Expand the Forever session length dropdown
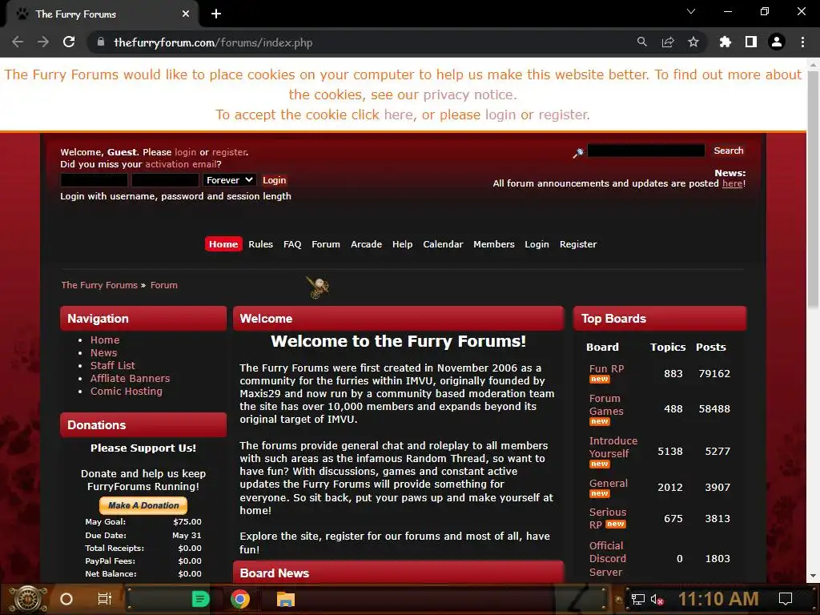 click(230, 180)
